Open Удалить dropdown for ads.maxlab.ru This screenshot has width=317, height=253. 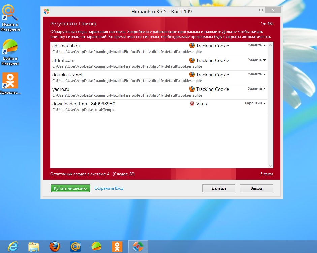[x=257, y=45]
